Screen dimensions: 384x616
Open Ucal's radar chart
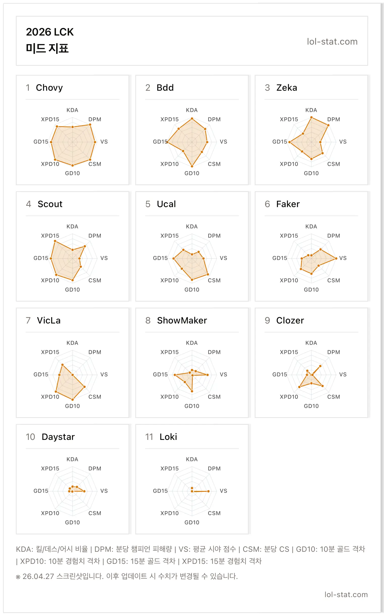coord(192,258)
